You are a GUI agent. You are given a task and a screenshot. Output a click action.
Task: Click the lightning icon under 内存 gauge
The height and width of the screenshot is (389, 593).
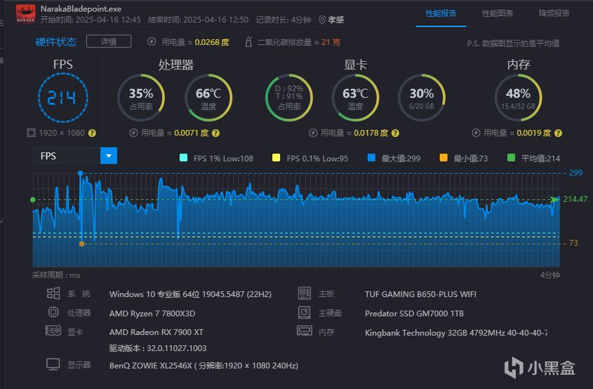476,133
